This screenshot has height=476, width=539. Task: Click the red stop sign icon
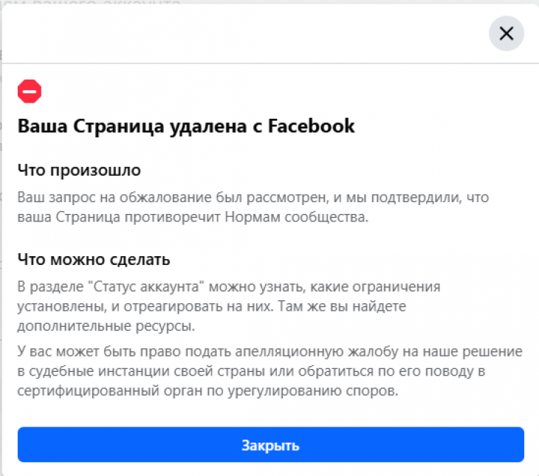[x=30, y=92]
